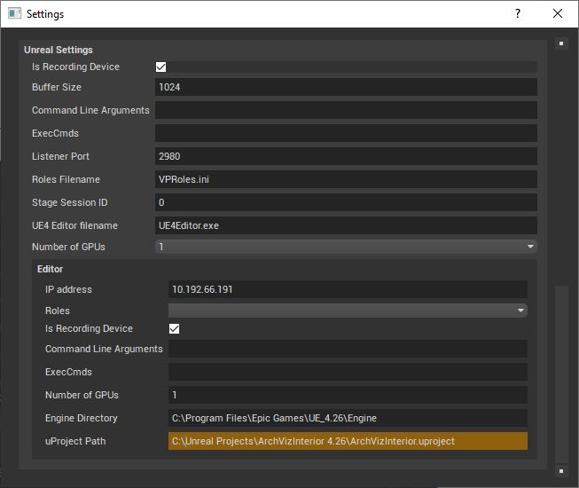Click the Listener Port field
Image resolution: width=579 pixels, height=488 pixels.
(x=346, y=156)
